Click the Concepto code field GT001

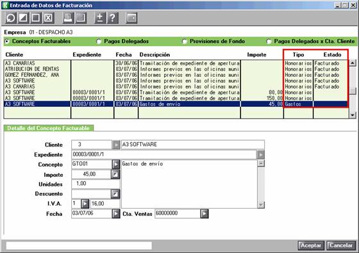click(92, 164)
